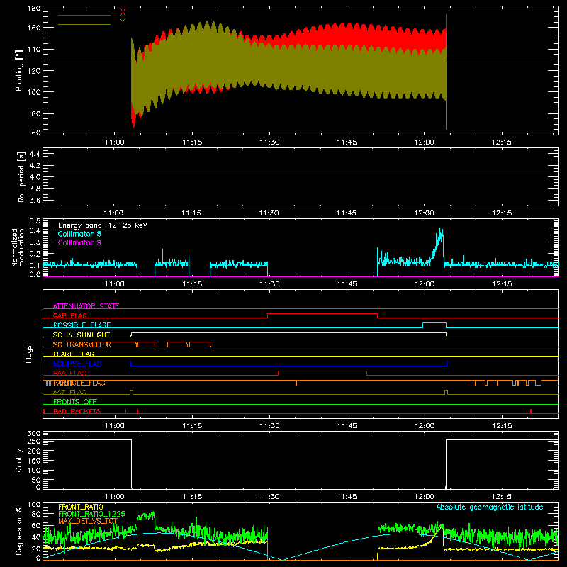Viewport: 567px width, 567px height.
Task: Click the GAP_FLAG label
Action: pyautogui.click(x=69, y=315)
